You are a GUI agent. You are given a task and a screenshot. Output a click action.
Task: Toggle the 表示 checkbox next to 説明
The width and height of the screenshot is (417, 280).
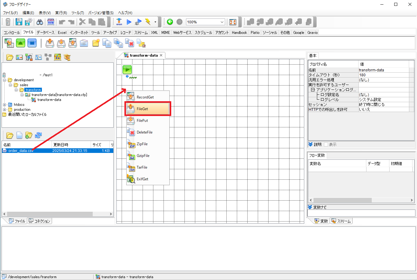[326, 144]
